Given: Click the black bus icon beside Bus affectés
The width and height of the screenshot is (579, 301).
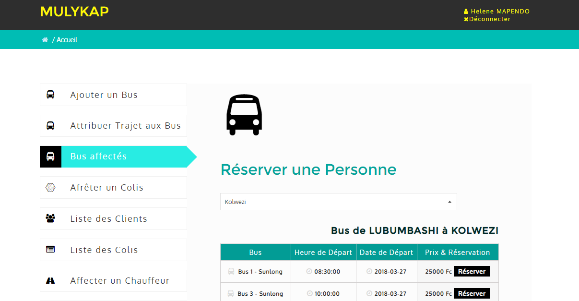Looking at the screenshot, I should (x=50, y=157).
